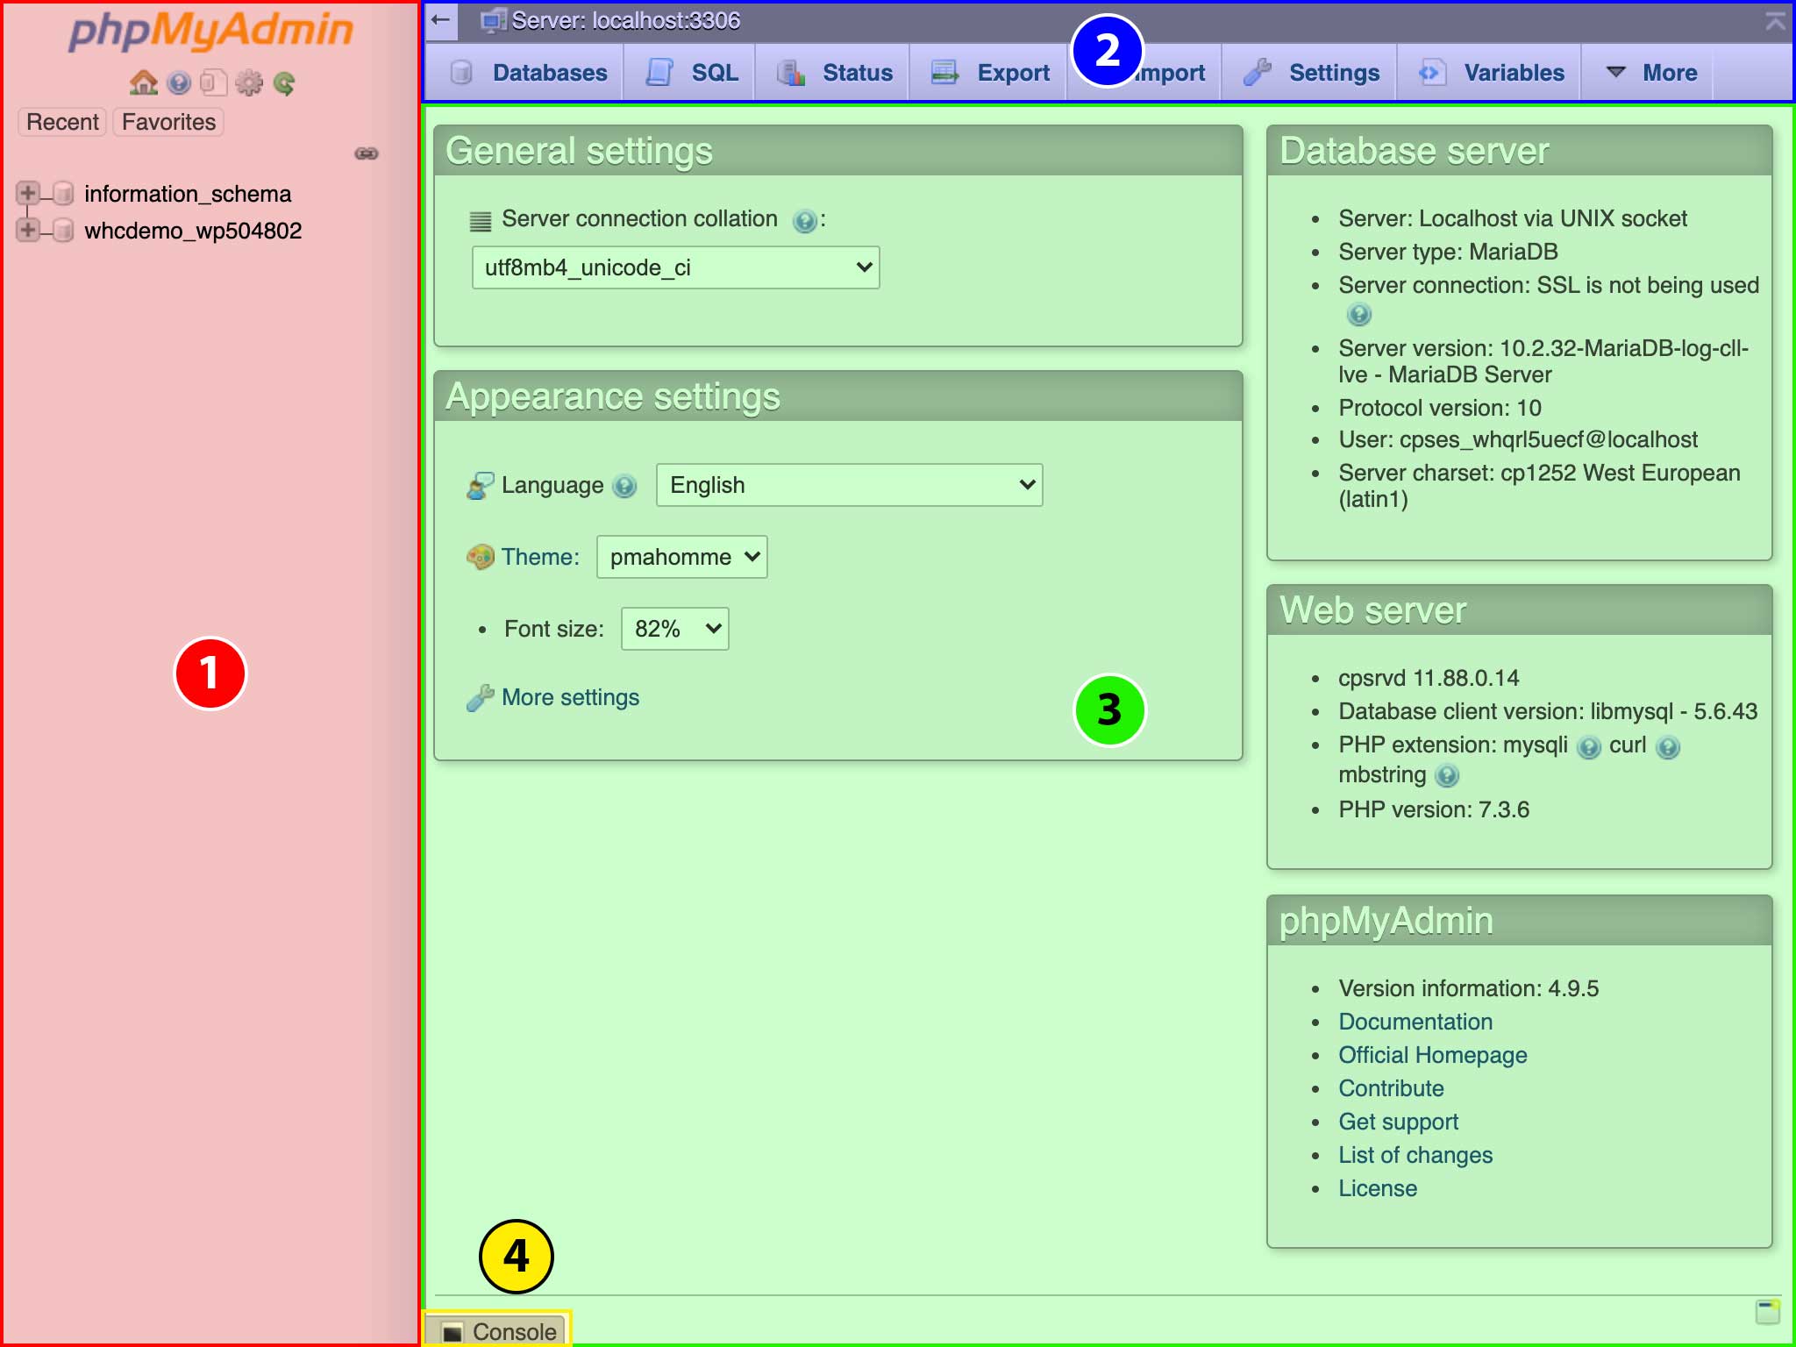Click the text 'Server type: MariaDB'
The width and height of the screenshot is (1796, 1347).
tap(1448, 252)
